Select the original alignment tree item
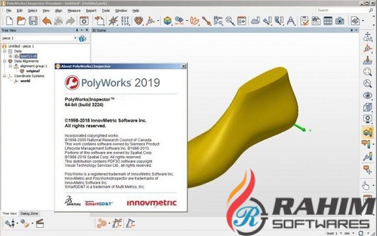This screenshot has width=377, height=236. tap(33, 71)
